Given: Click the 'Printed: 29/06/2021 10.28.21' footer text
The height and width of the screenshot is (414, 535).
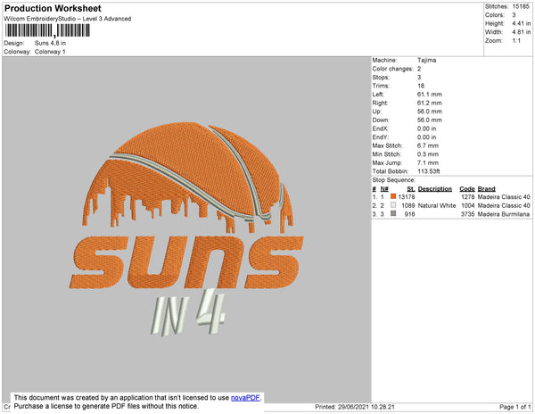Looking at the screenshot, I should pos(355,407).
